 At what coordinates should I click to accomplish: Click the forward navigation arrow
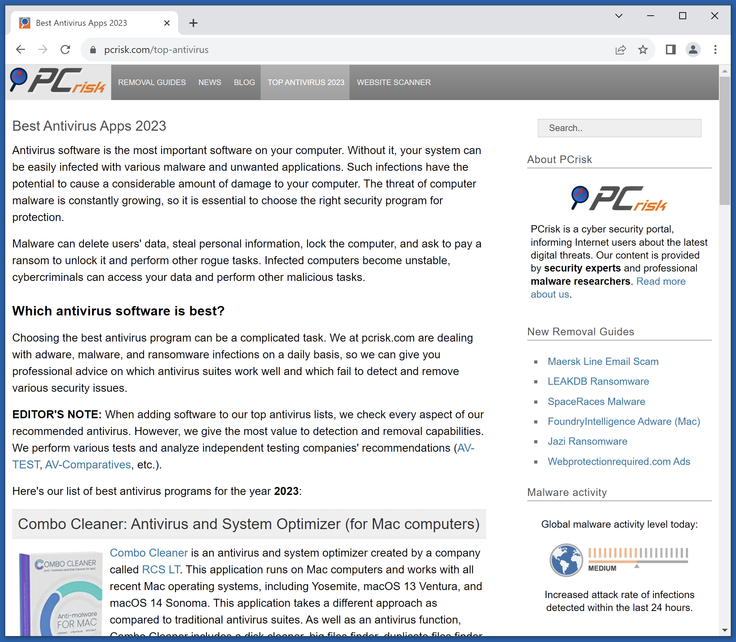click(43, 49)
